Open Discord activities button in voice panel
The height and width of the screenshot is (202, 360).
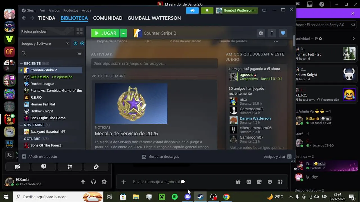click(70, 167)
